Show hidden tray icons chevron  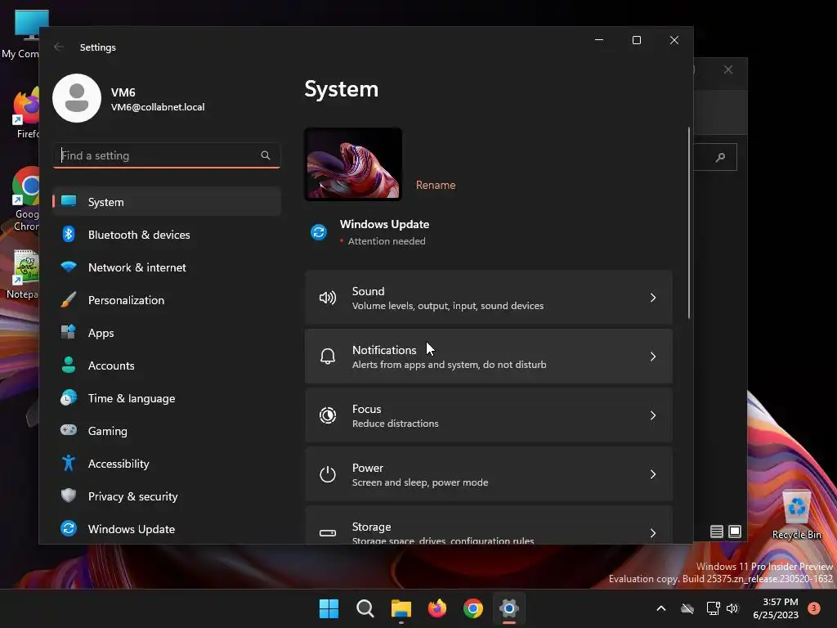coord(660,608)
